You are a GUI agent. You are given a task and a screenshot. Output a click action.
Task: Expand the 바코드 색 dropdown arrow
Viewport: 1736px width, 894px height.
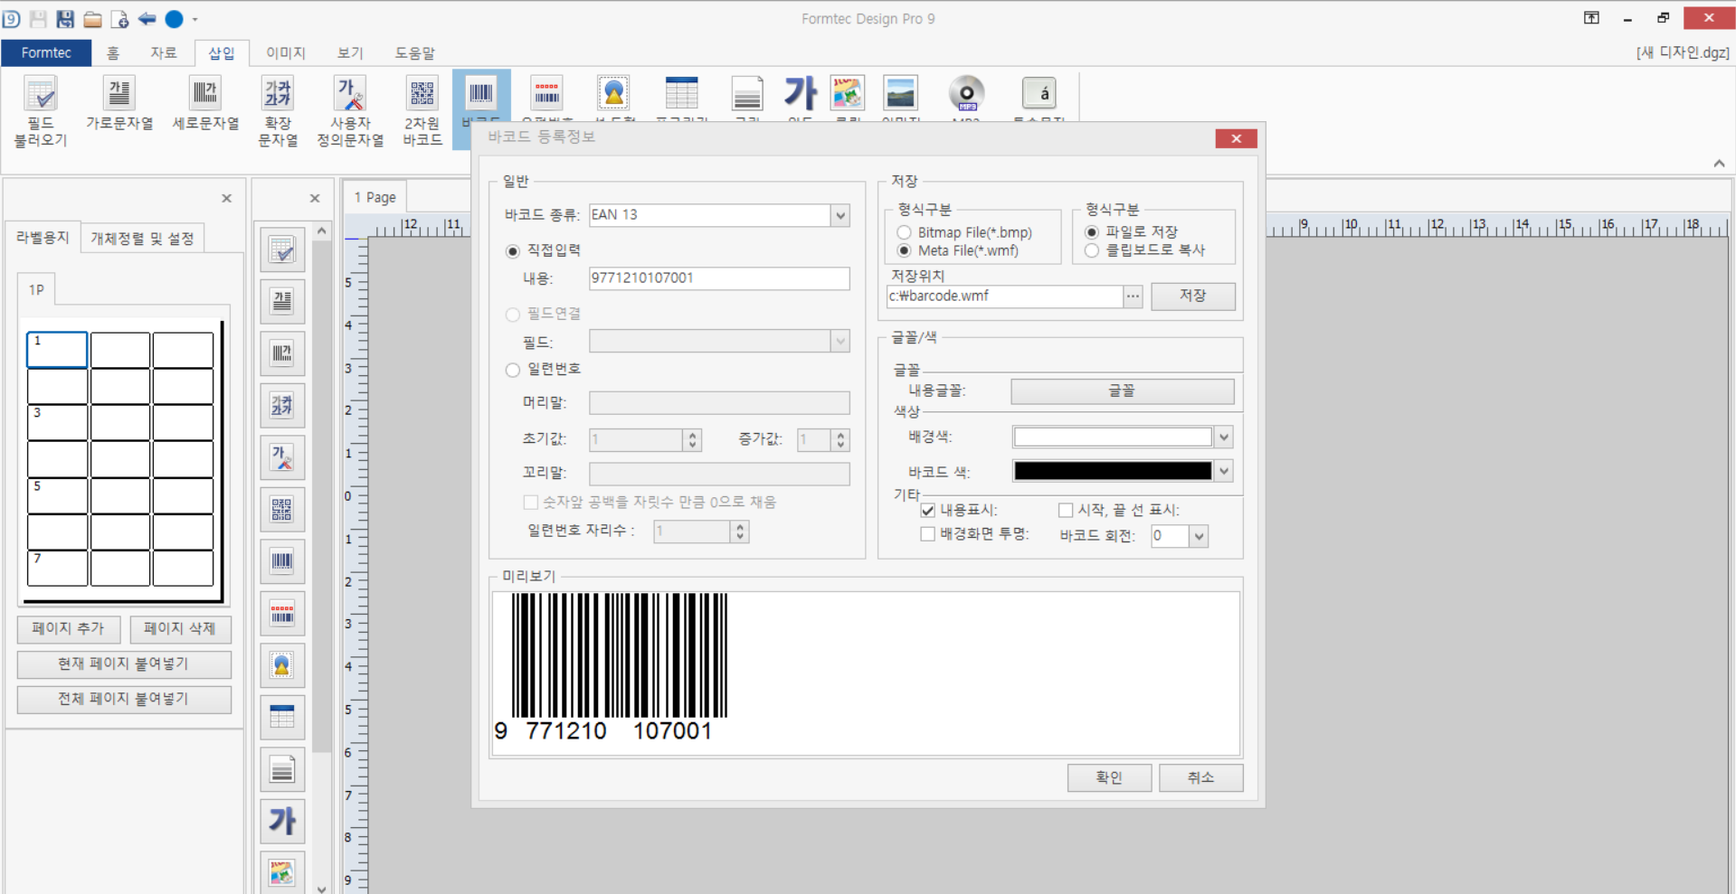tap(1224, 471)
